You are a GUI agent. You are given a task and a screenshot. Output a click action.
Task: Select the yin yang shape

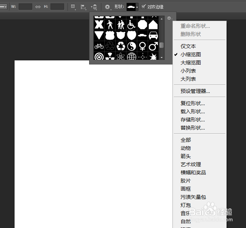[131, 46]
